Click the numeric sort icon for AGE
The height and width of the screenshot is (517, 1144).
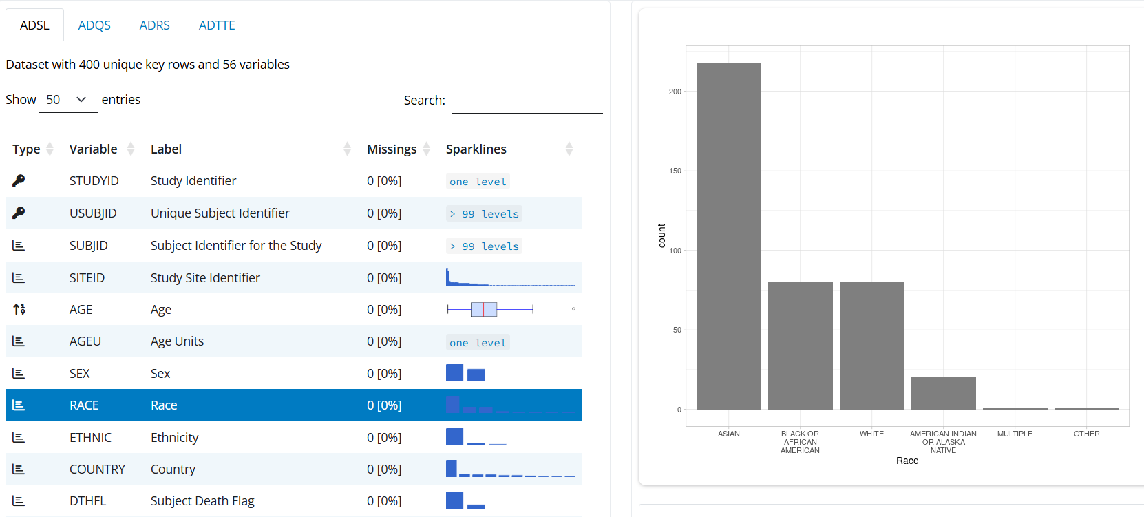pos(19,310)
